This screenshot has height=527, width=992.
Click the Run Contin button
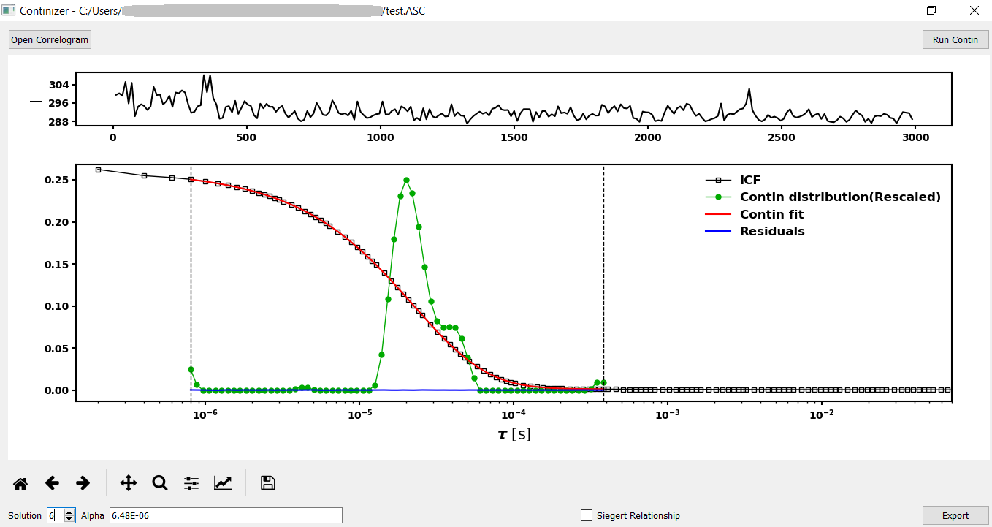pyautogui.click(x=955, y=39)
